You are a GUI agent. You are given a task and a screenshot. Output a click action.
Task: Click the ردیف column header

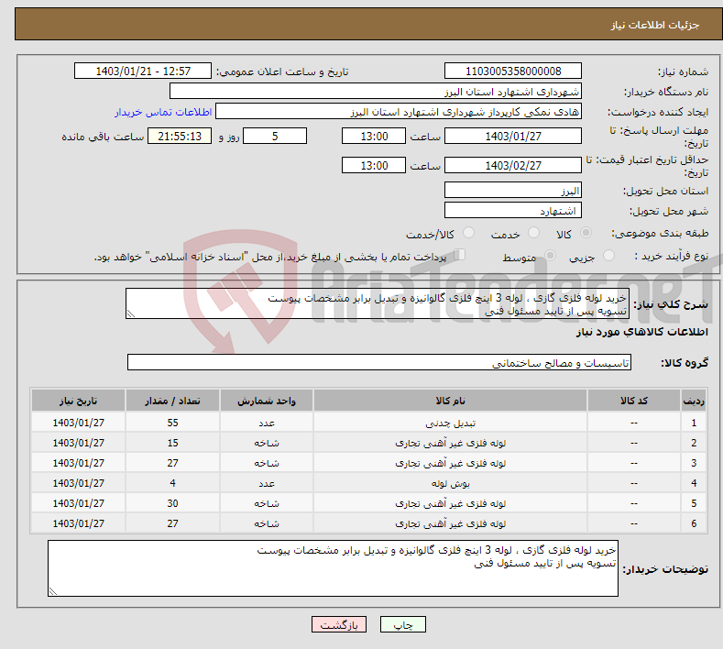click(x=694, y=401)
